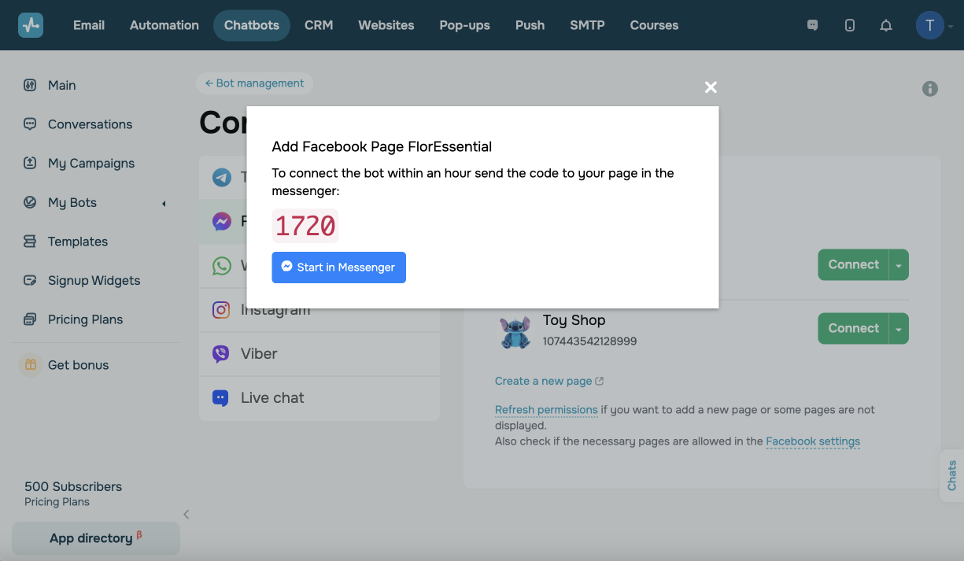964x561 pixels.
Task: Click the mobile device icon in header
Action: pos(850,25)
